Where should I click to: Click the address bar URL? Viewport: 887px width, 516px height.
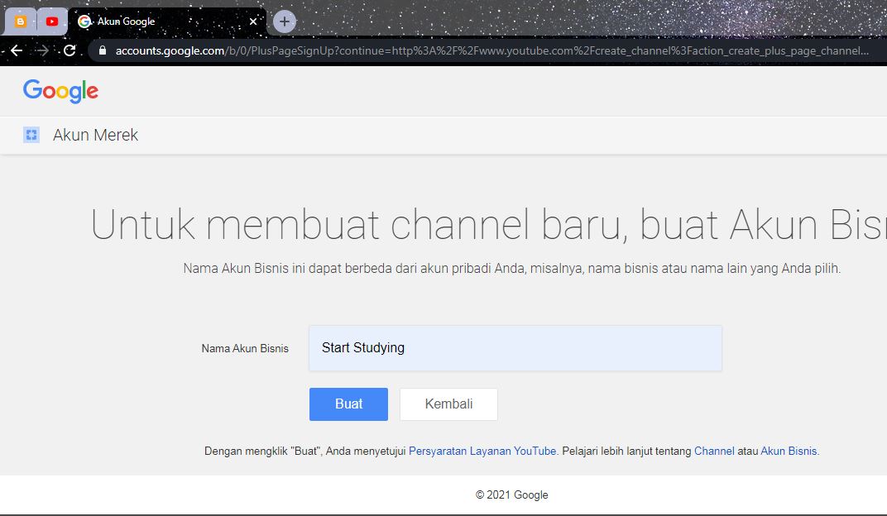coord(491,51)
